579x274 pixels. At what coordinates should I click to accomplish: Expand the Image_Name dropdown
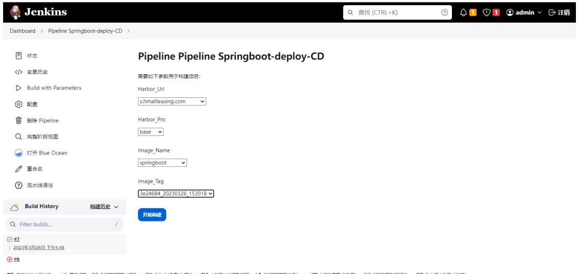[x=162, y=163]
